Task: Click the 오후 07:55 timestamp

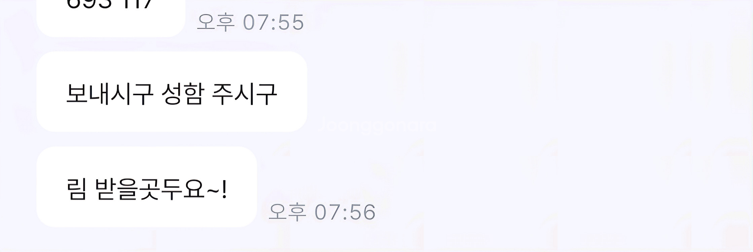Action: coord(250,23)
